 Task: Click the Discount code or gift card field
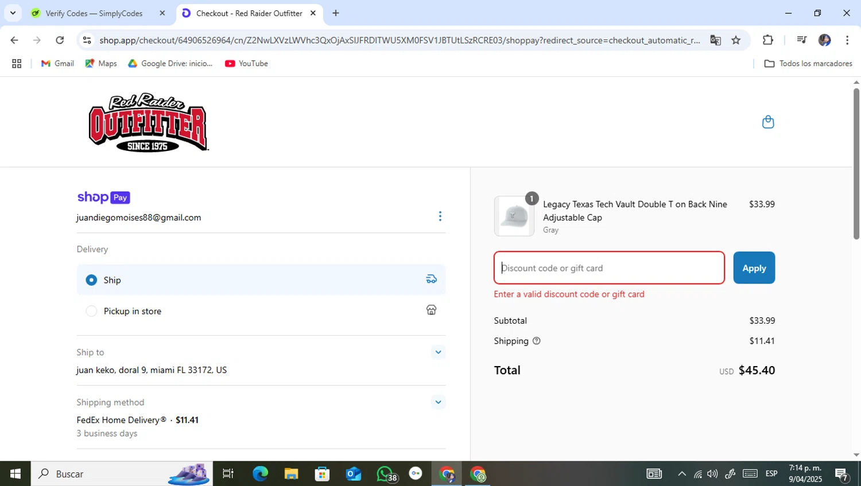point(609,268)
